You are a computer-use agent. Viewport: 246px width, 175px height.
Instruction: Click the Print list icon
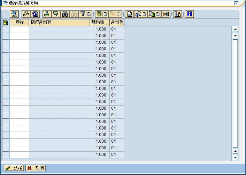coord(129,14)
